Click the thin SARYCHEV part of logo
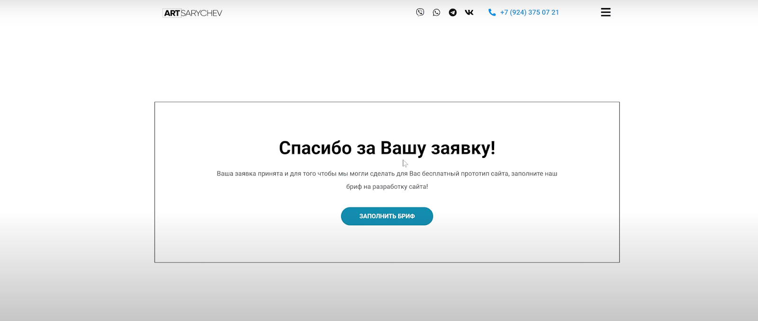758x321 pixels. 201,13
